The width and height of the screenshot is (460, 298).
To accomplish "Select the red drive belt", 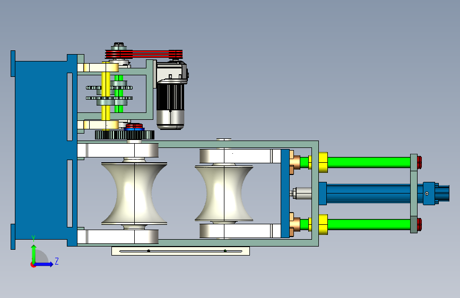I will (144, 54).
